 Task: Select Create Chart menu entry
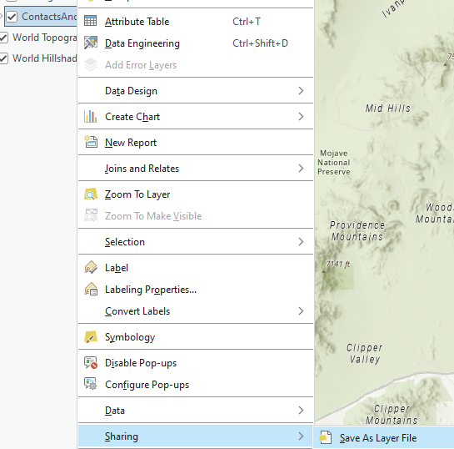coord(196,117)
